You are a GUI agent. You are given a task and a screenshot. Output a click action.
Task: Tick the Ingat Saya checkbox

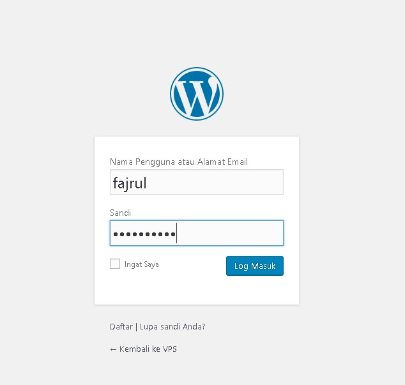tap(115, 264)
